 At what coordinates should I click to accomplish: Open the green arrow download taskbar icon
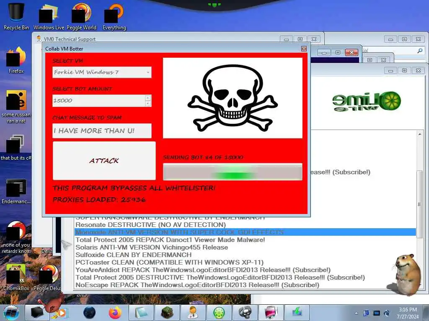(297, 313)
